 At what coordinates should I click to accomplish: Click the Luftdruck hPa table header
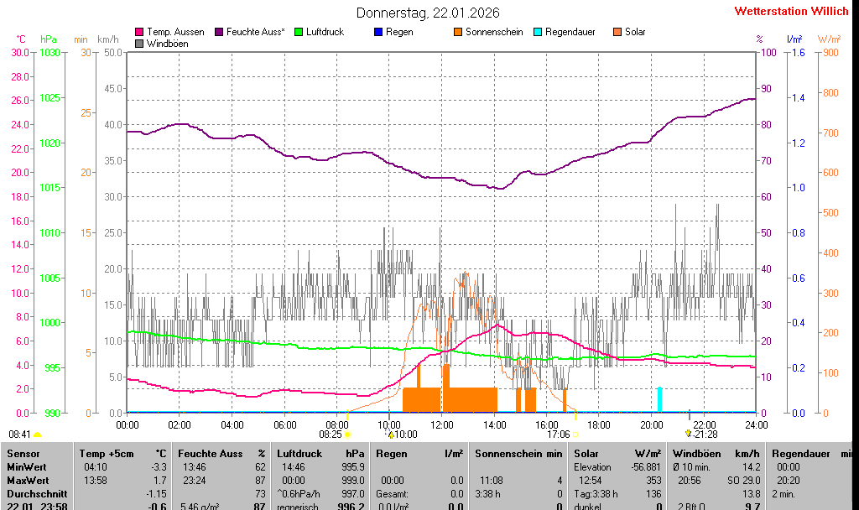320,453
